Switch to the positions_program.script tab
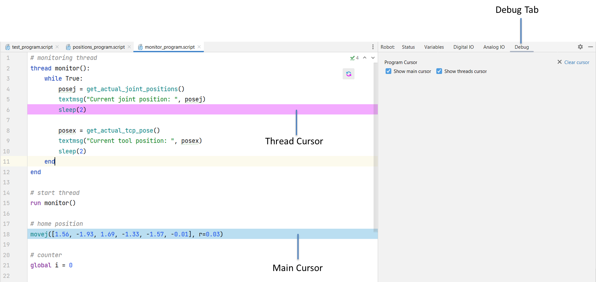Image resolution: width=596 pixels, height=282 pixels. coord(99,47)
